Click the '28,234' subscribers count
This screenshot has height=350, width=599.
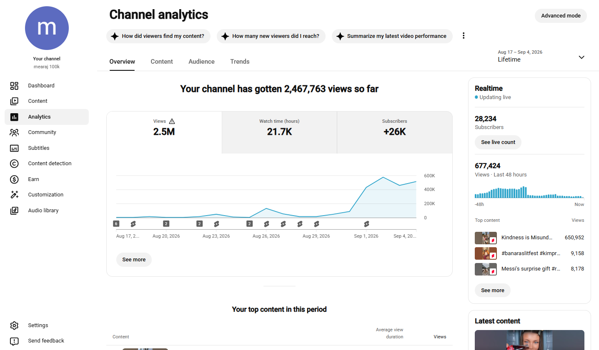[486, 119]
